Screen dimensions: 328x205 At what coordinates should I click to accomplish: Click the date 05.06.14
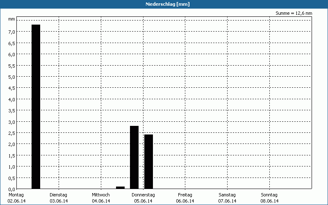(143, 201)
